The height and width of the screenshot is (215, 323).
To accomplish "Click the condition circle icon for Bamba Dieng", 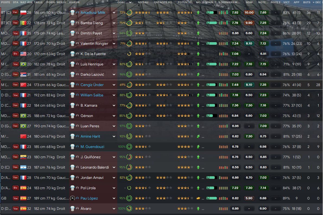I will pyautogui.click(x=129, y=23).
